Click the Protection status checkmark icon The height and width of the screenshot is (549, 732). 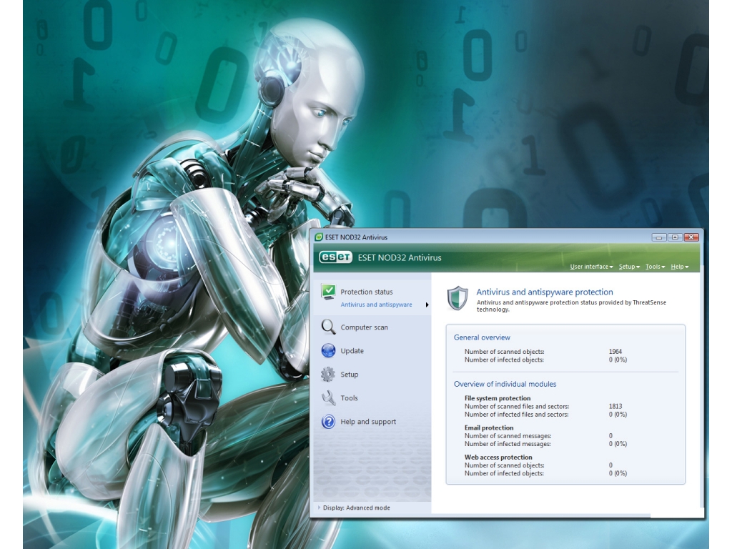click(329, 292)
